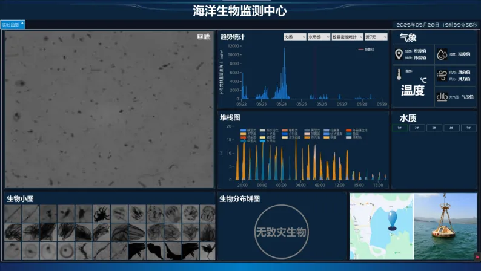This screenshot has height=271, width=481.
Task: Click the 气象 panel heading
Action: [408, 38]
